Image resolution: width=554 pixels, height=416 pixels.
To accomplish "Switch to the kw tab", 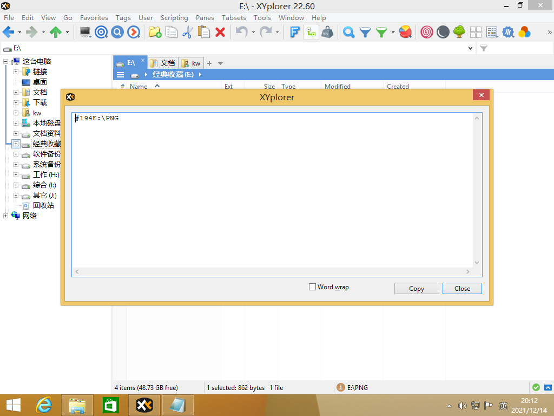I will pyautogui.click(x=191, y=63).
